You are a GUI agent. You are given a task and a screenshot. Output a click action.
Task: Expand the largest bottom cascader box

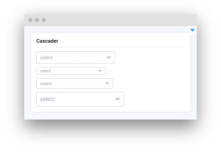(x=80, y=99)
